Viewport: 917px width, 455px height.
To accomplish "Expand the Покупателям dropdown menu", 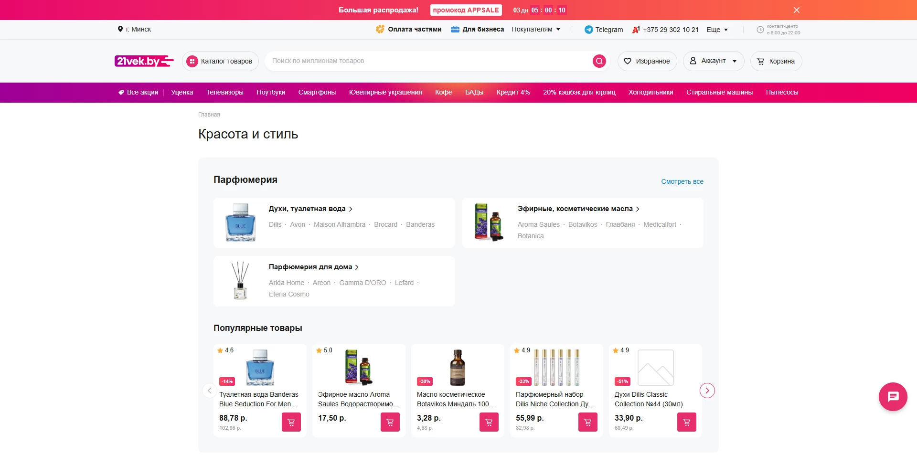I will (535, 30).
